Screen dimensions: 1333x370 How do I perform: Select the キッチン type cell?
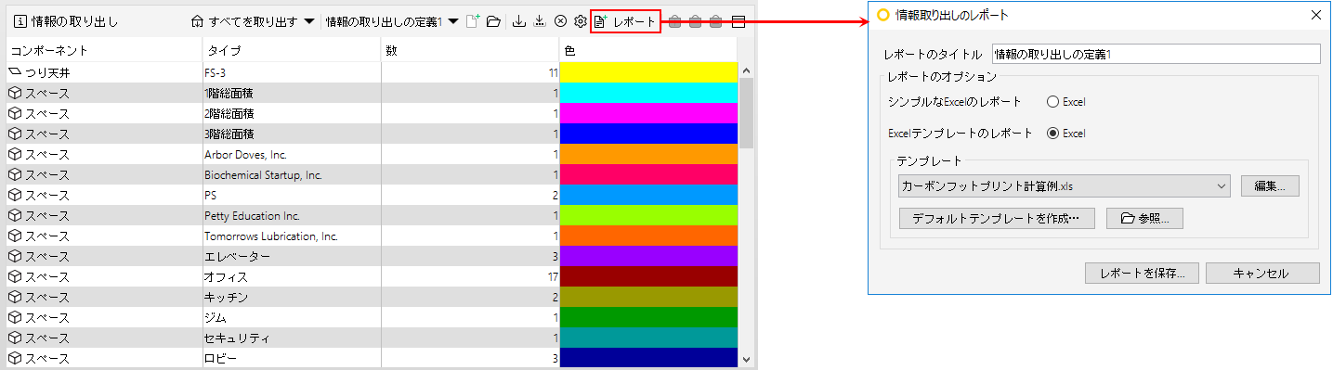point(292,297)
